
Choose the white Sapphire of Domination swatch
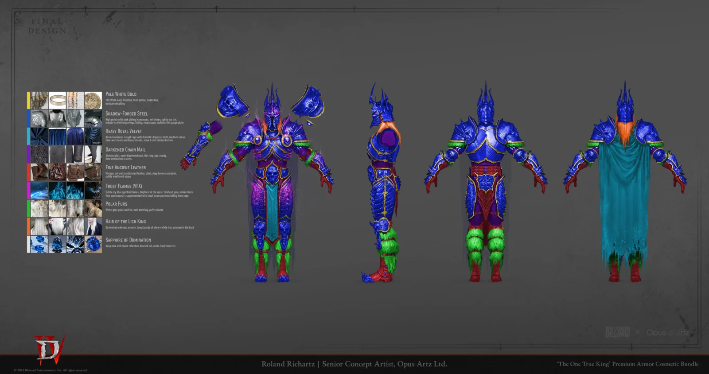click(28, 245)
